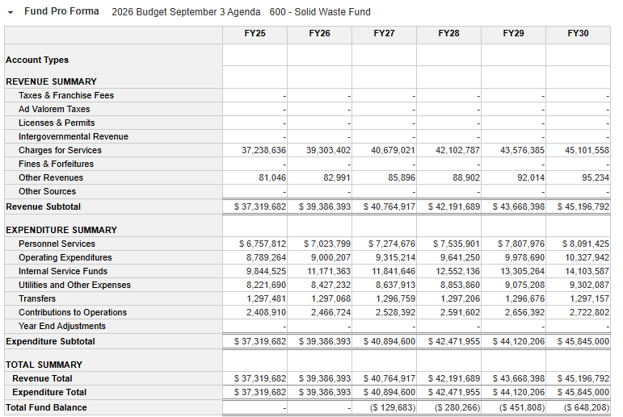Select FY30 Total Fund Balance deficit cell

pyautogui.click(x=585, y=407)
